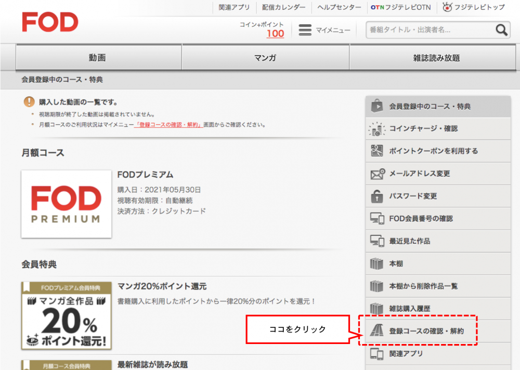Select パスワード変更 sidebar label

click(x=413, y=196)
